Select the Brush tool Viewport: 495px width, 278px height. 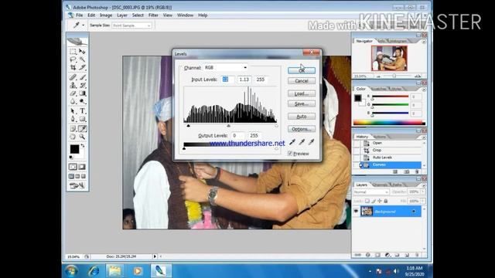82,77
